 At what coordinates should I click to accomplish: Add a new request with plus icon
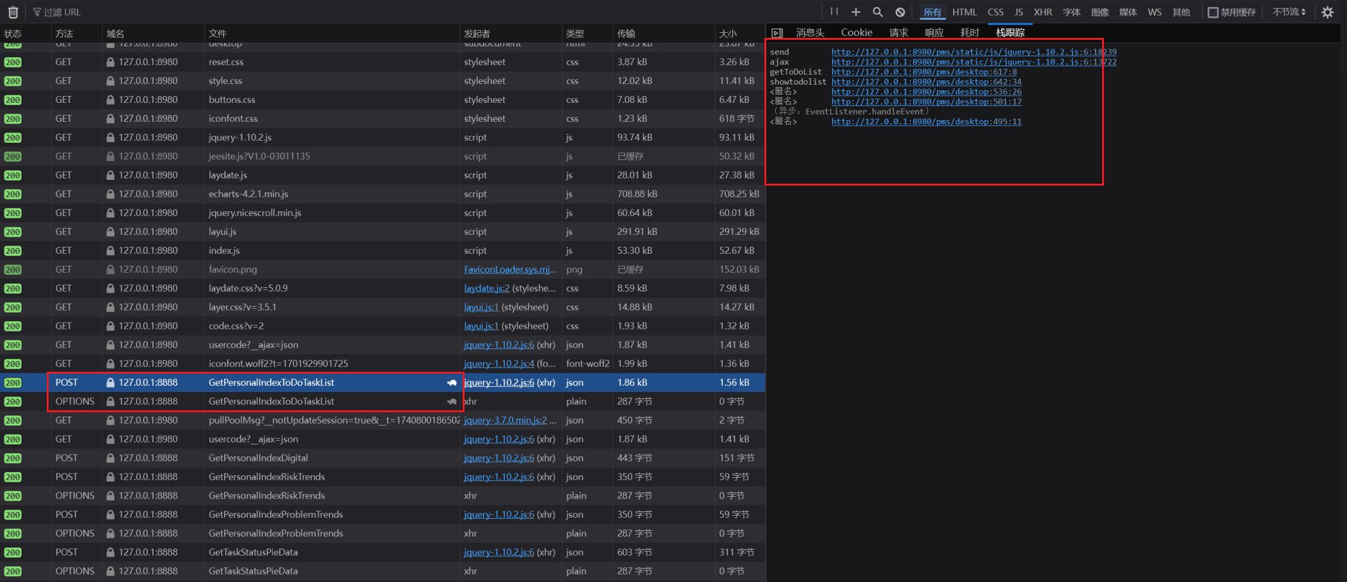coord(856,12)
